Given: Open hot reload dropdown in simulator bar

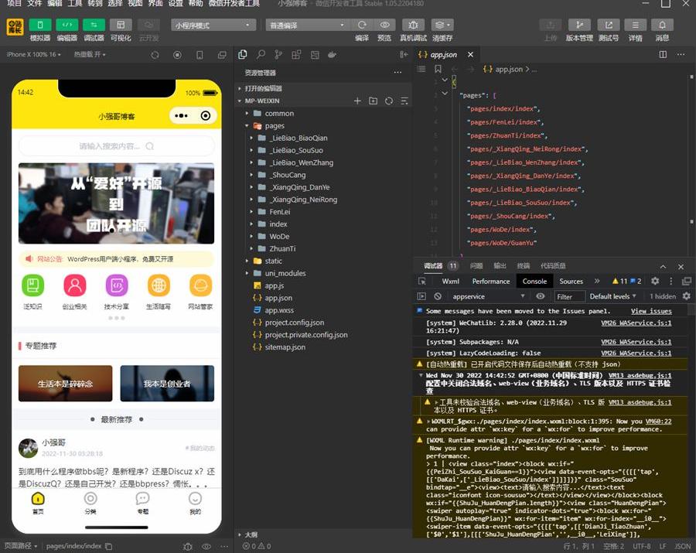Looking at the screenshot, I should pos(90,55).
